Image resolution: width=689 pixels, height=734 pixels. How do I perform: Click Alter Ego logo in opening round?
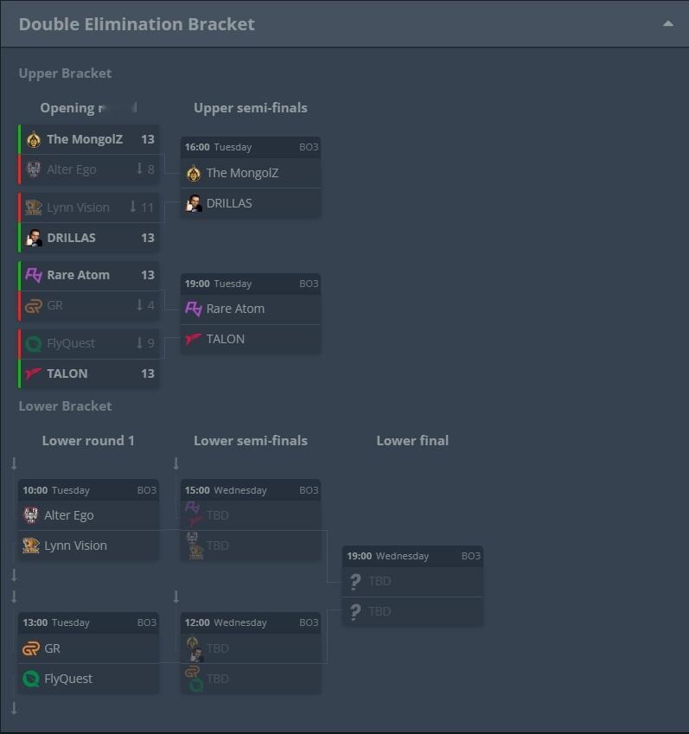(x=34, y=169)
